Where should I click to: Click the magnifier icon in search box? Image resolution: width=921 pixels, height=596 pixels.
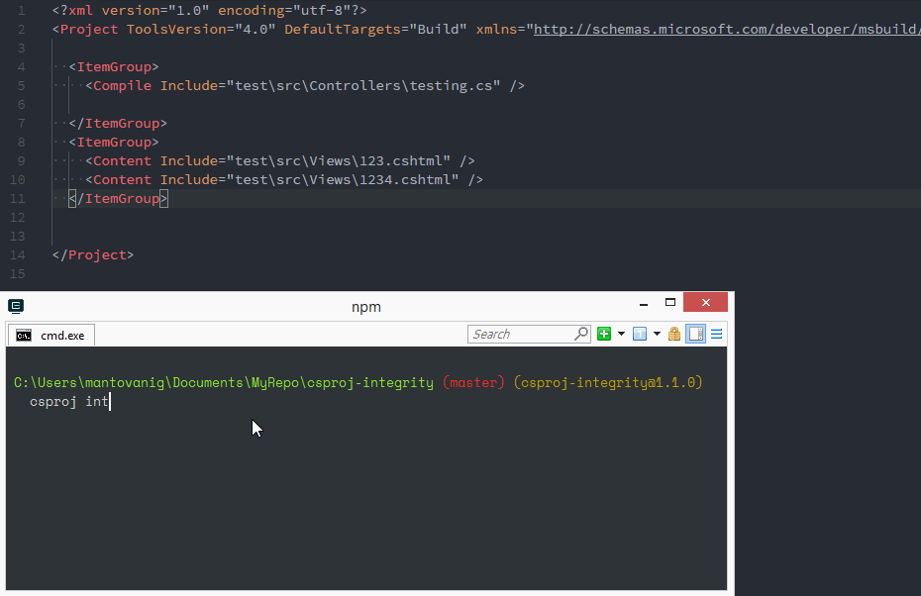coord(581,335)
